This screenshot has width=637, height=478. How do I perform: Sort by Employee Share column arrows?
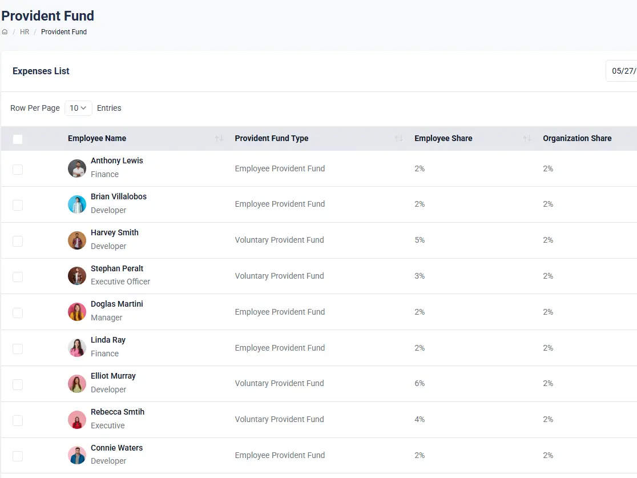tap(527, 139)
